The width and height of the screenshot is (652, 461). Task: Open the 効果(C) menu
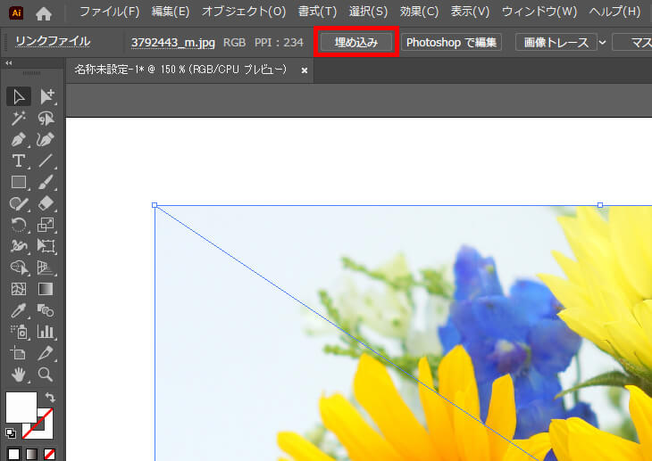pyautogui.click(x=419, y=12)
